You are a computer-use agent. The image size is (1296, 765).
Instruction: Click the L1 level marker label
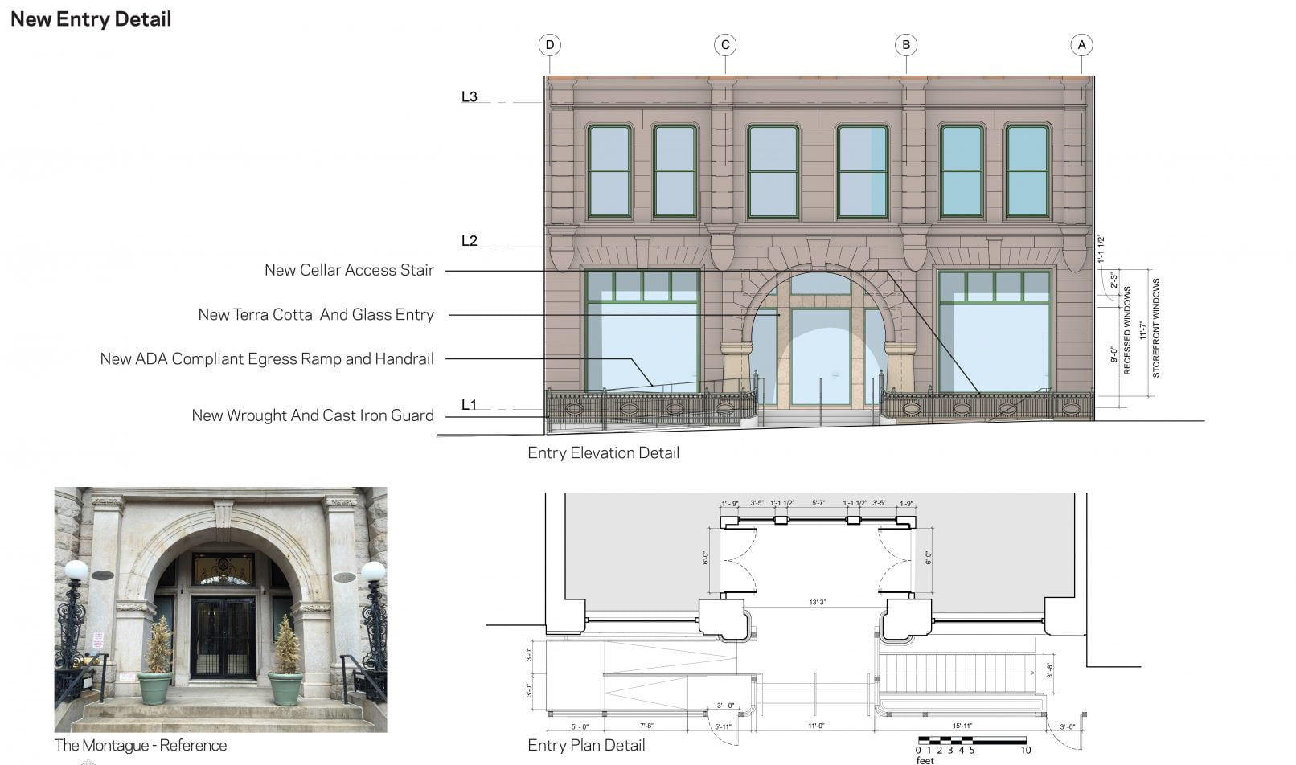[470, 405]
